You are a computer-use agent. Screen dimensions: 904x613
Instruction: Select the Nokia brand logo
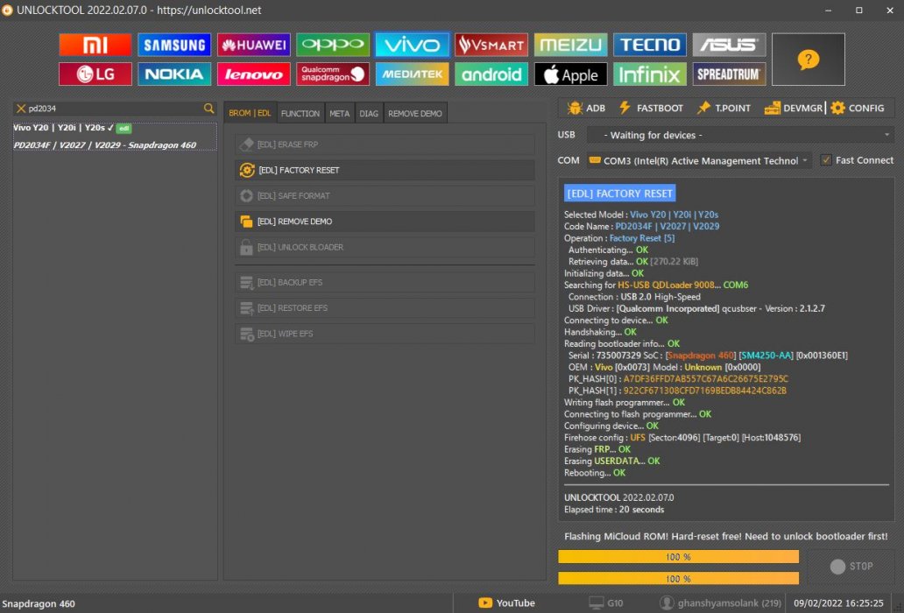(x=174, y=74)
